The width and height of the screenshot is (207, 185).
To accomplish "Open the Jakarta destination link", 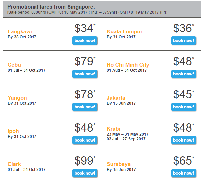I will coord(116,98).
